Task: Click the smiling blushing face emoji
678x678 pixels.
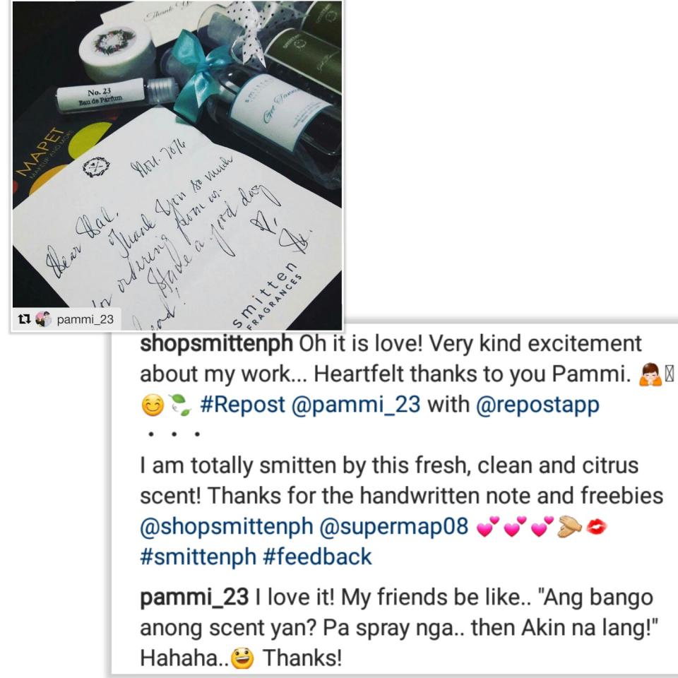Action: (x=153, y=405)
